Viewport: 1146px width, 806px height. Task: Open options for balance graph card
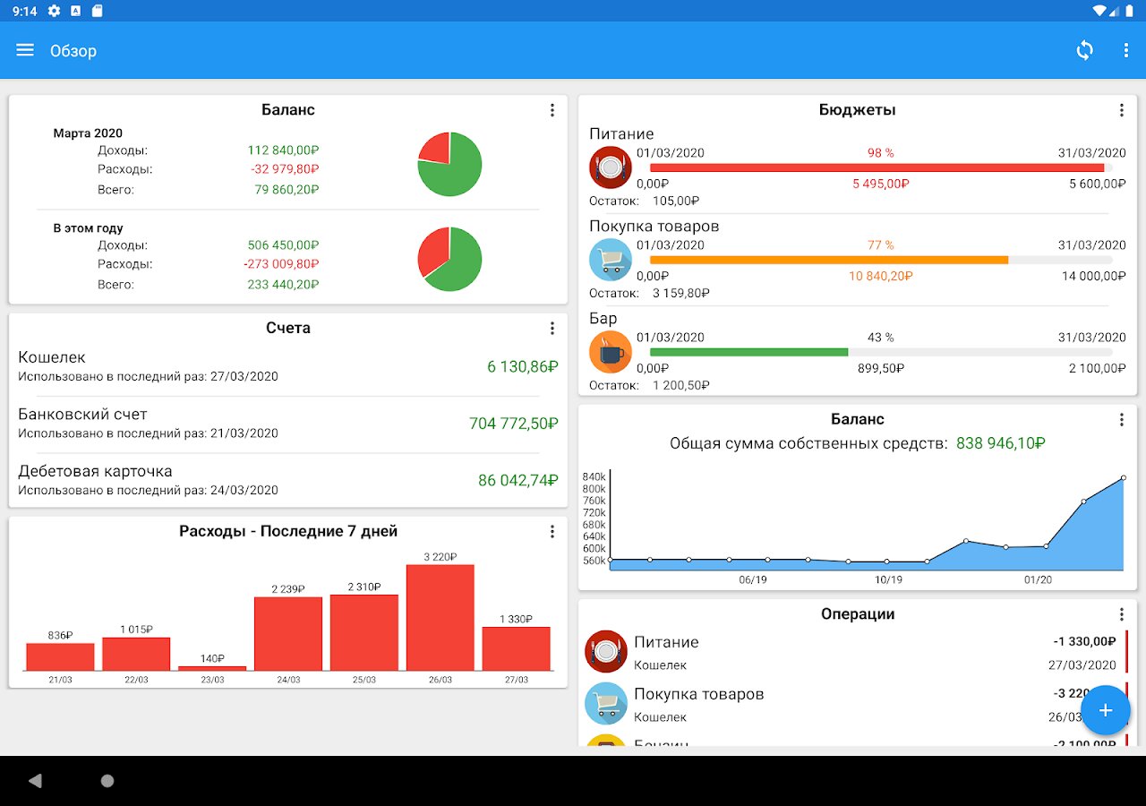1121,419
